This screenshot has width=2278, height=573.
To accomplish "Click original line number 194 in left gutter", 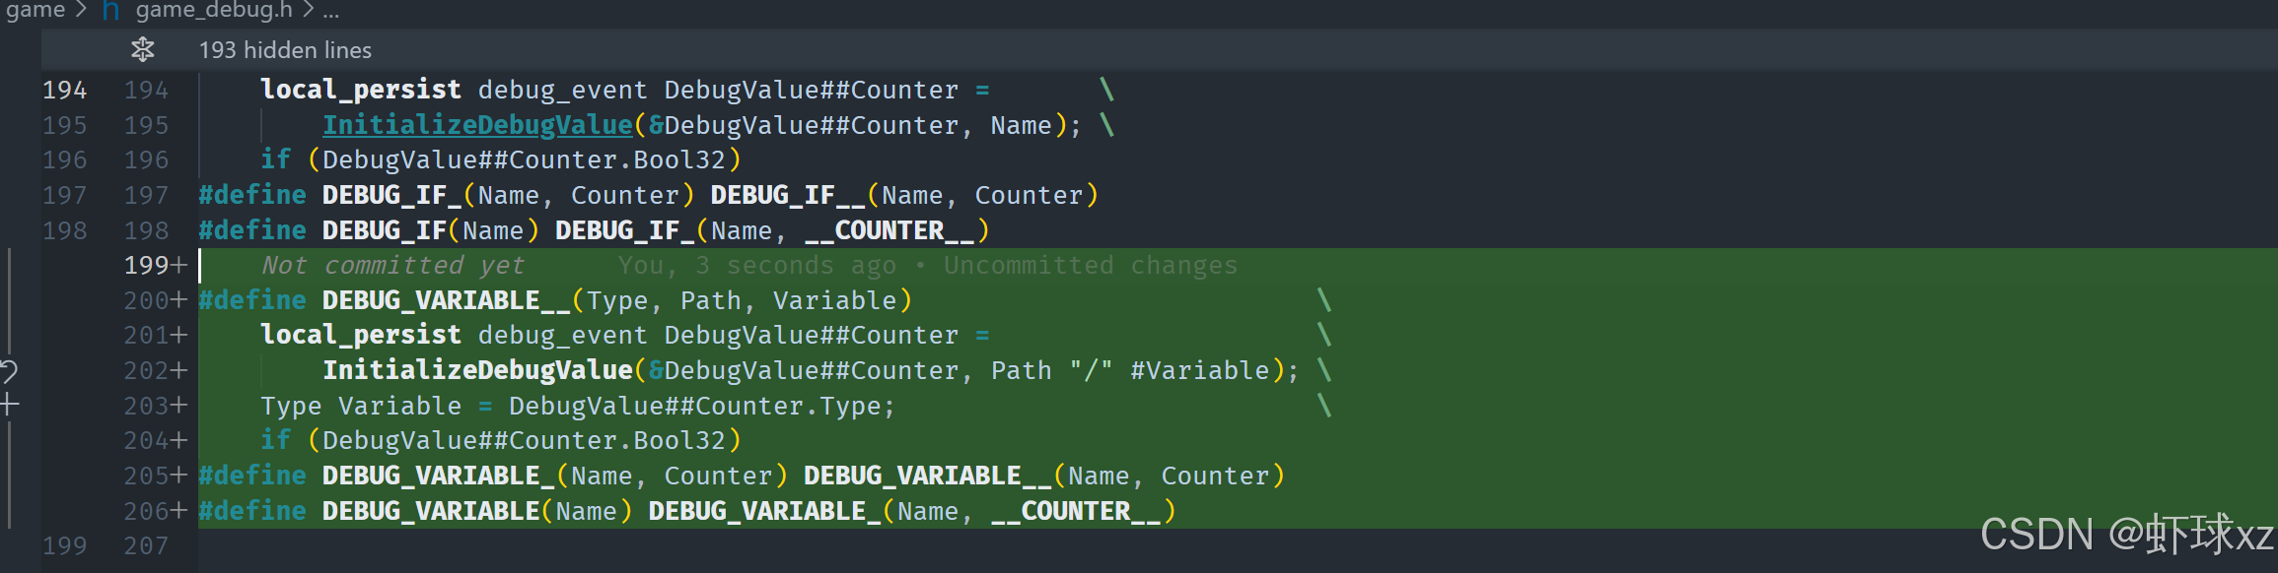I will click(64, 90).
